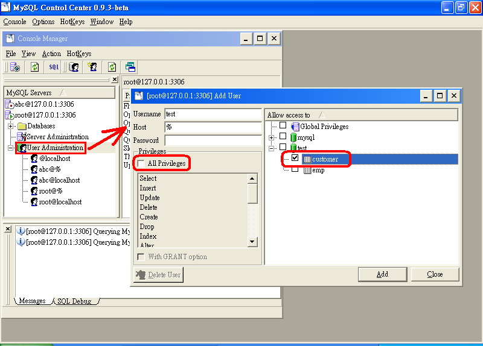This screenshot has height=346, width=483.
Task: Click the customer table icon
Action: [307, 159]
